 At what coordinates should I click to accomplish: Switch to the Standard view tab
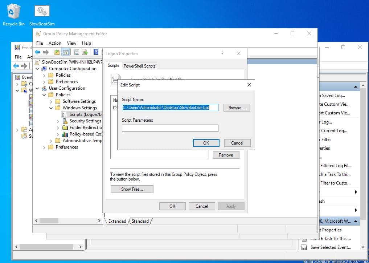point(140,221)
